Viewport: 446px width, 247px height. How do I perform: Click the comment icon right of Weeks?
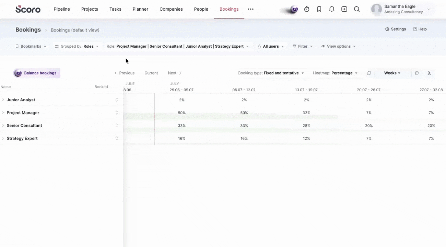click(417, 73)
